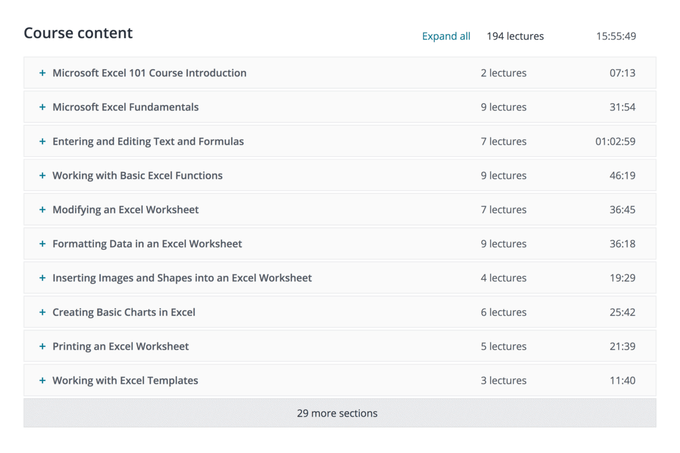
Task: Click duration 21:39 in Printing Worksheet row
Action: [623, 346]
